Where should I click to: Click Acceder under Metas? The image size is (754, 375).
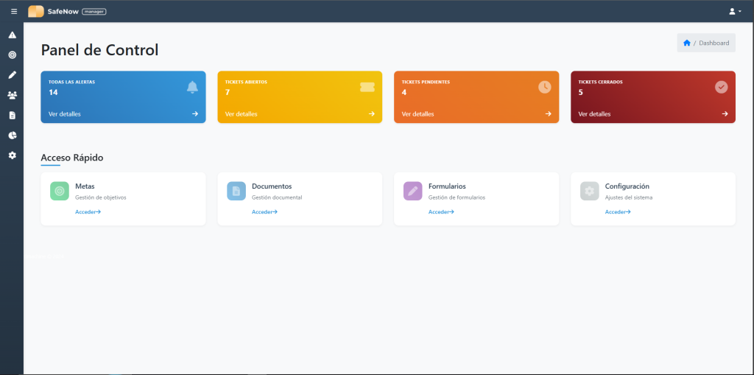pos(88,211)
